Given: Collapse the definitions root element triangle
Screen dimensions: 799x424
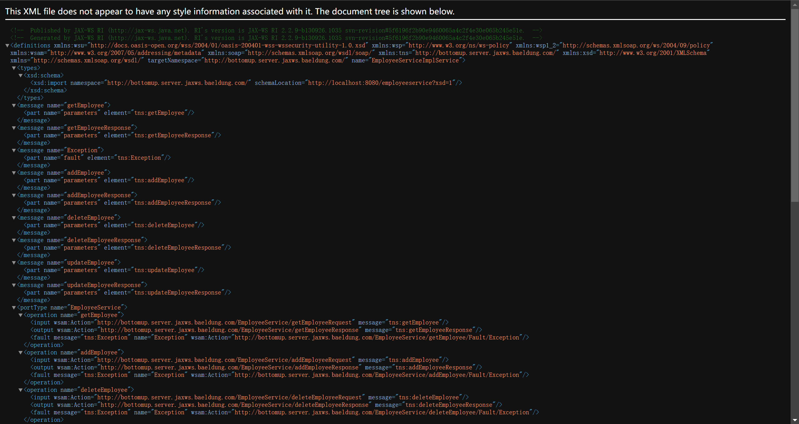Looking at the screenshot, I should pos(7,46).
